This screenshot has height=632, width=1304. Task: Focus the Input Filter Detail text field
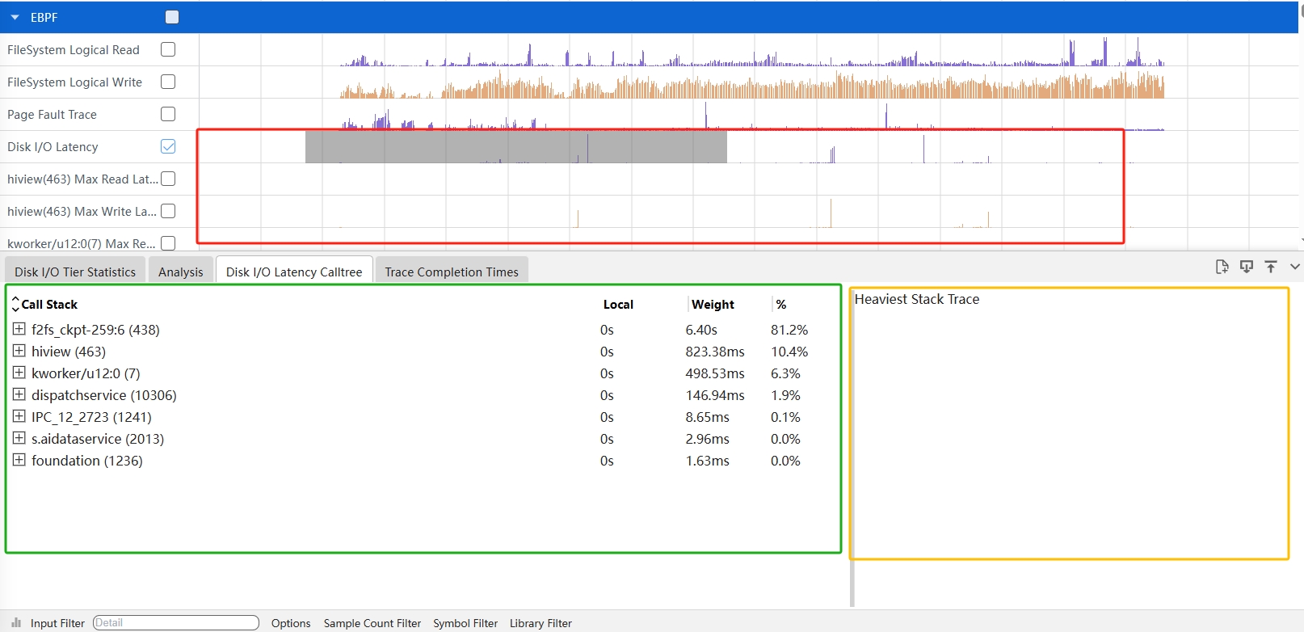[x=175, y=622]
